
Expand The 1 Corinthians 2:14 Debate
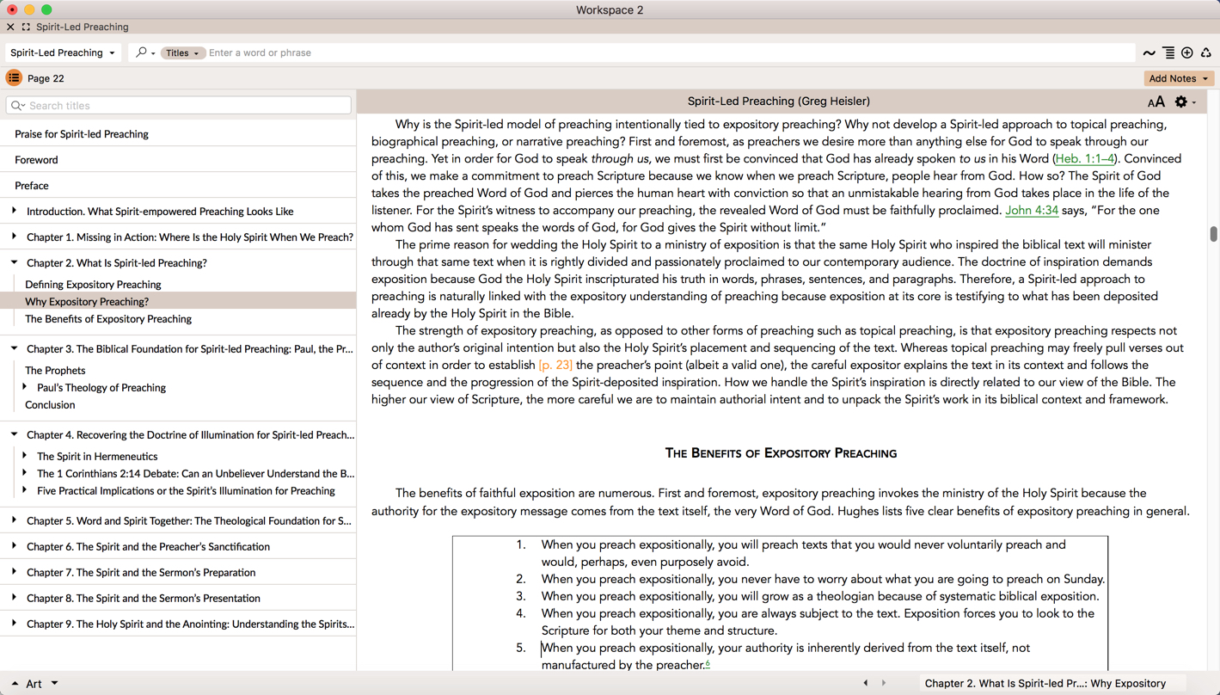point(25,473)
